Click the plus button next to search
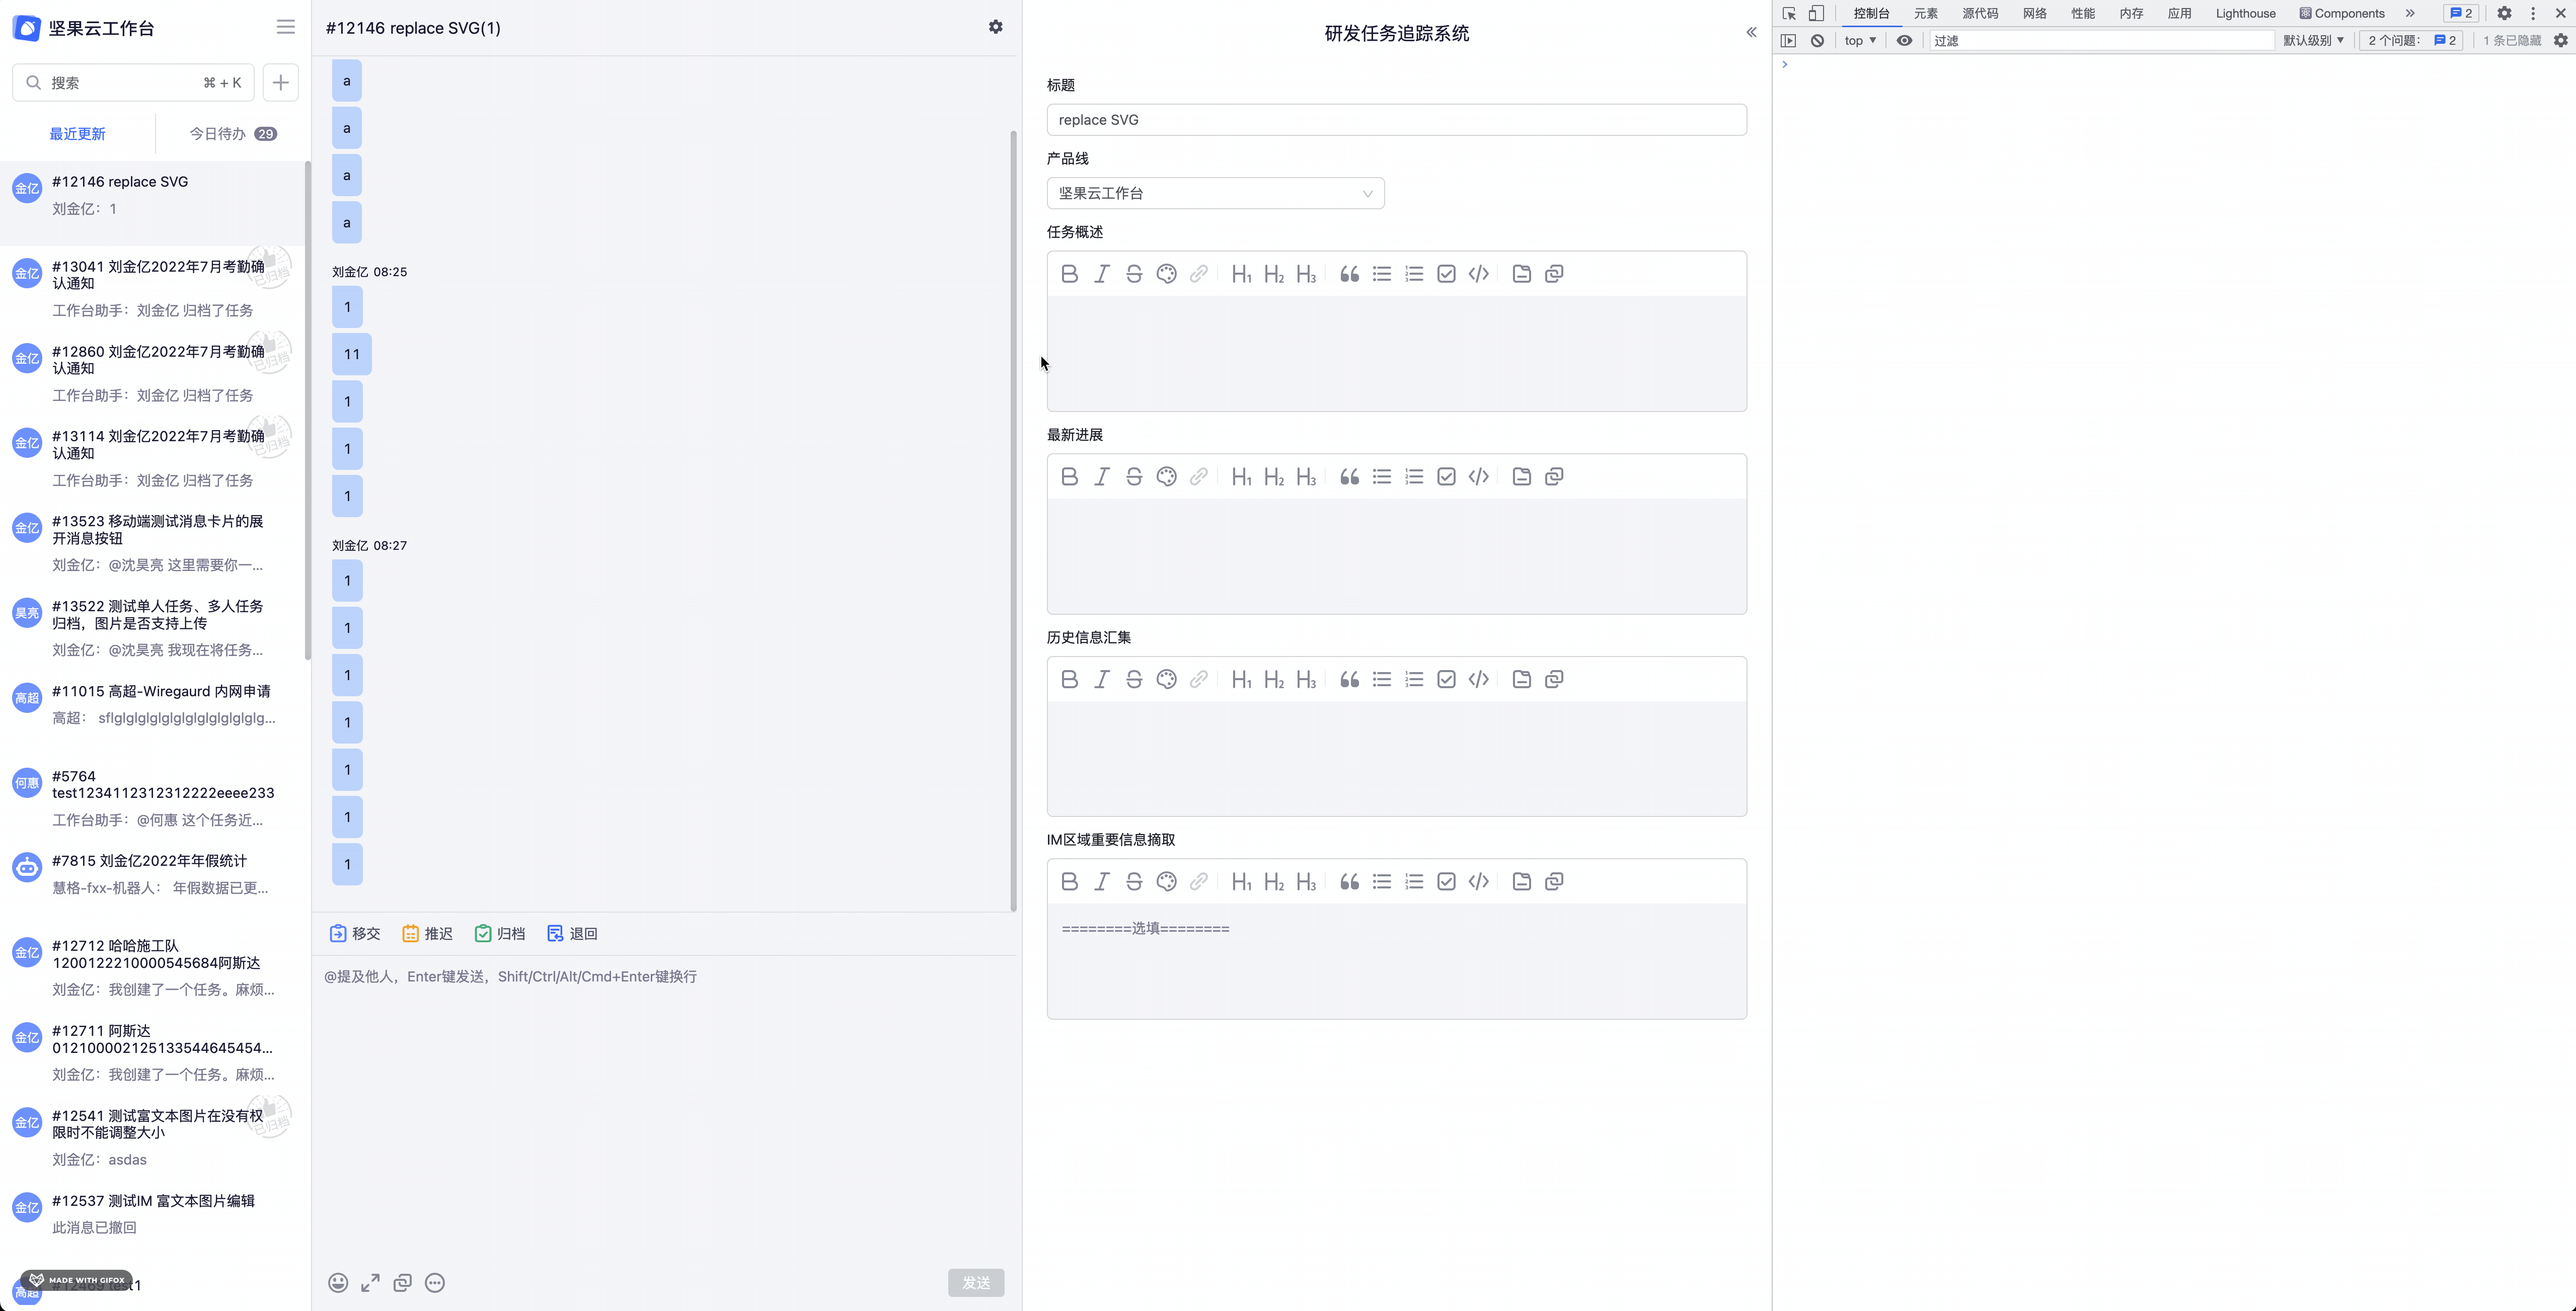2576x1311 pixels. click(x=281, y=83)
